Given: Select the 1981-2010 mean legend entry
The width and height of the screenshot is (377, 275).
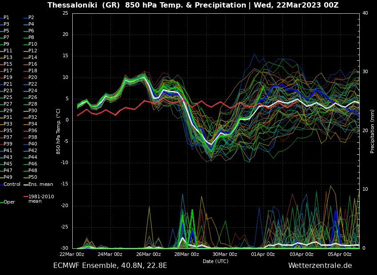Looking at the screenshot, I should pyautogui.click(x=41, y=199).
